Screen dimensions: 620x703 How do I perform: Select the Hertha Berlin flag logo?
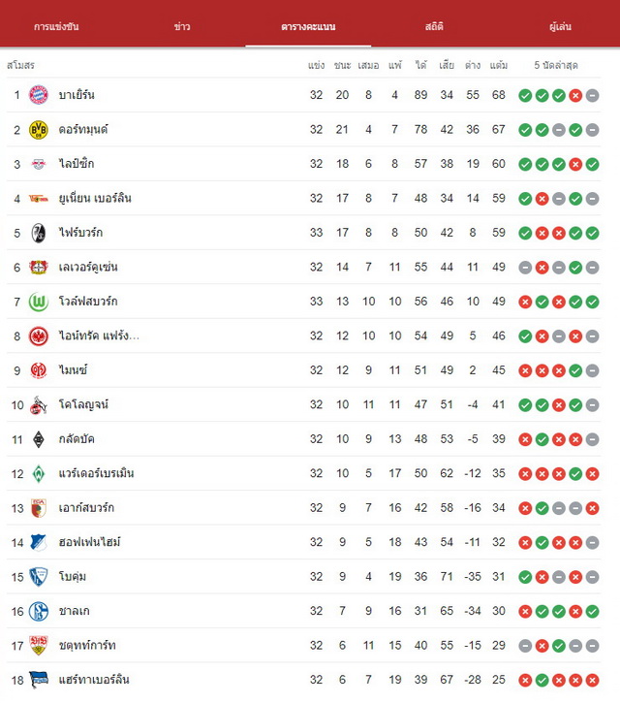coord(39,680)
